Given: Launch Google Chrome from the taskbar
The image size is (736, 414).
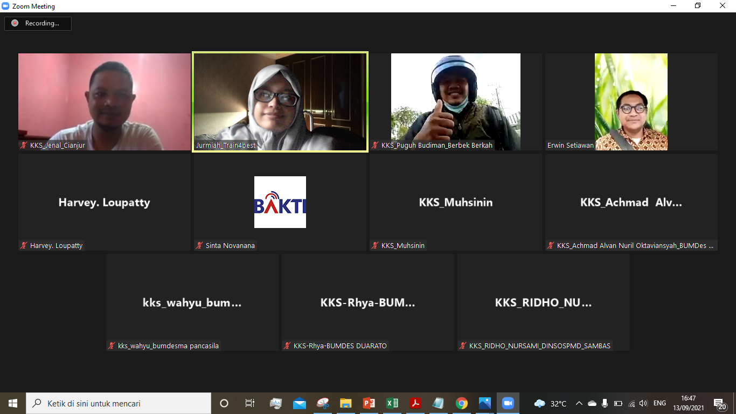Looking at the screenshot, I should [462, 403].
